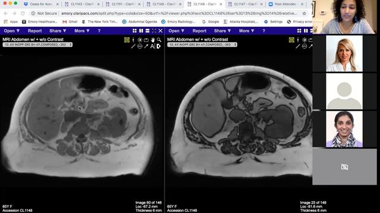Image resolution: width=380 pixels, height=213 pixels.
Task: Click the vertical scroll tool icon in right viewer
Action: tap(298, 40)
